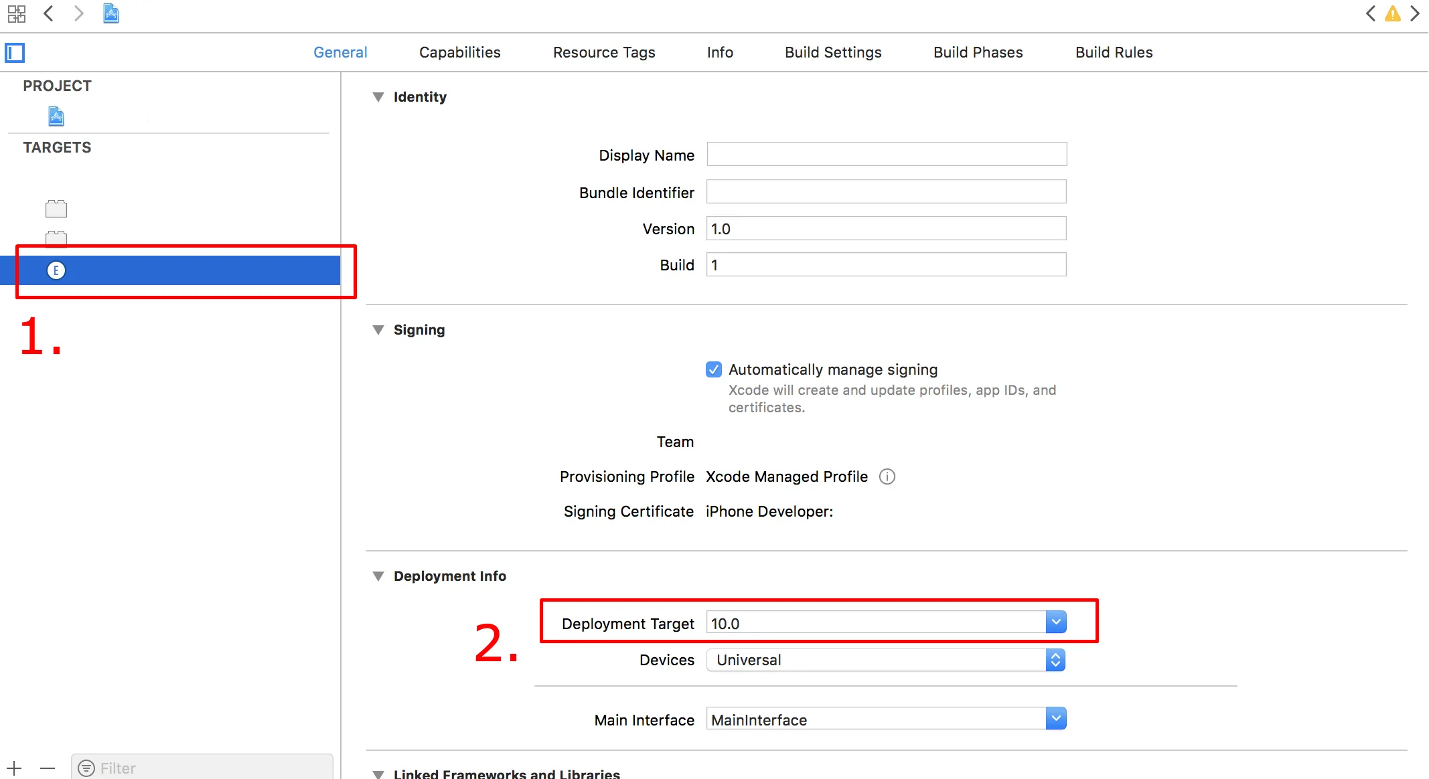Open the Main Interface dropdown
Image resolution: width=1429 pixels, height=779 pixels.
point(1055,719)
